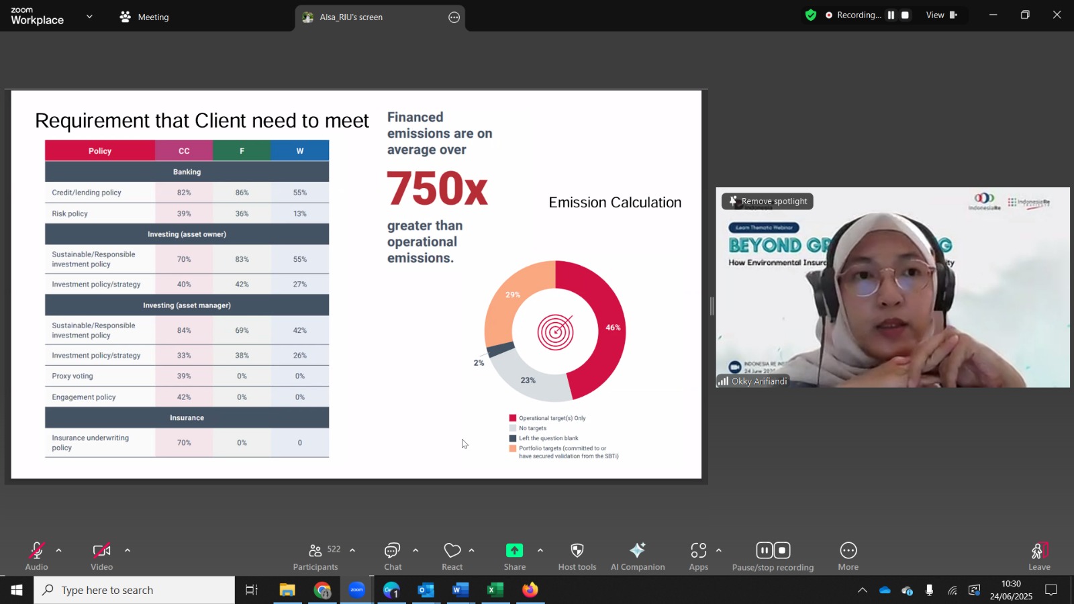Image resolution: width=1074 pixels, height=604 pixels.
Task: Open the React emoji menu
Action: click(452, 556)
